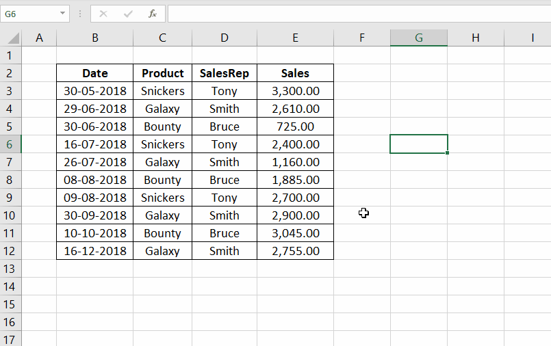Click inside the formula bar input
The width and height of the screenshot is (551, 346).
tap(359, 14)
